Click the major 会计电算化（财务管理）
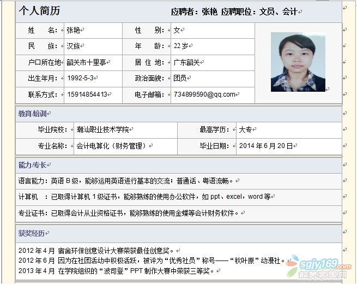Image resolution: width=357 pixels, height=284 pixels. click(x=112, y=146)
